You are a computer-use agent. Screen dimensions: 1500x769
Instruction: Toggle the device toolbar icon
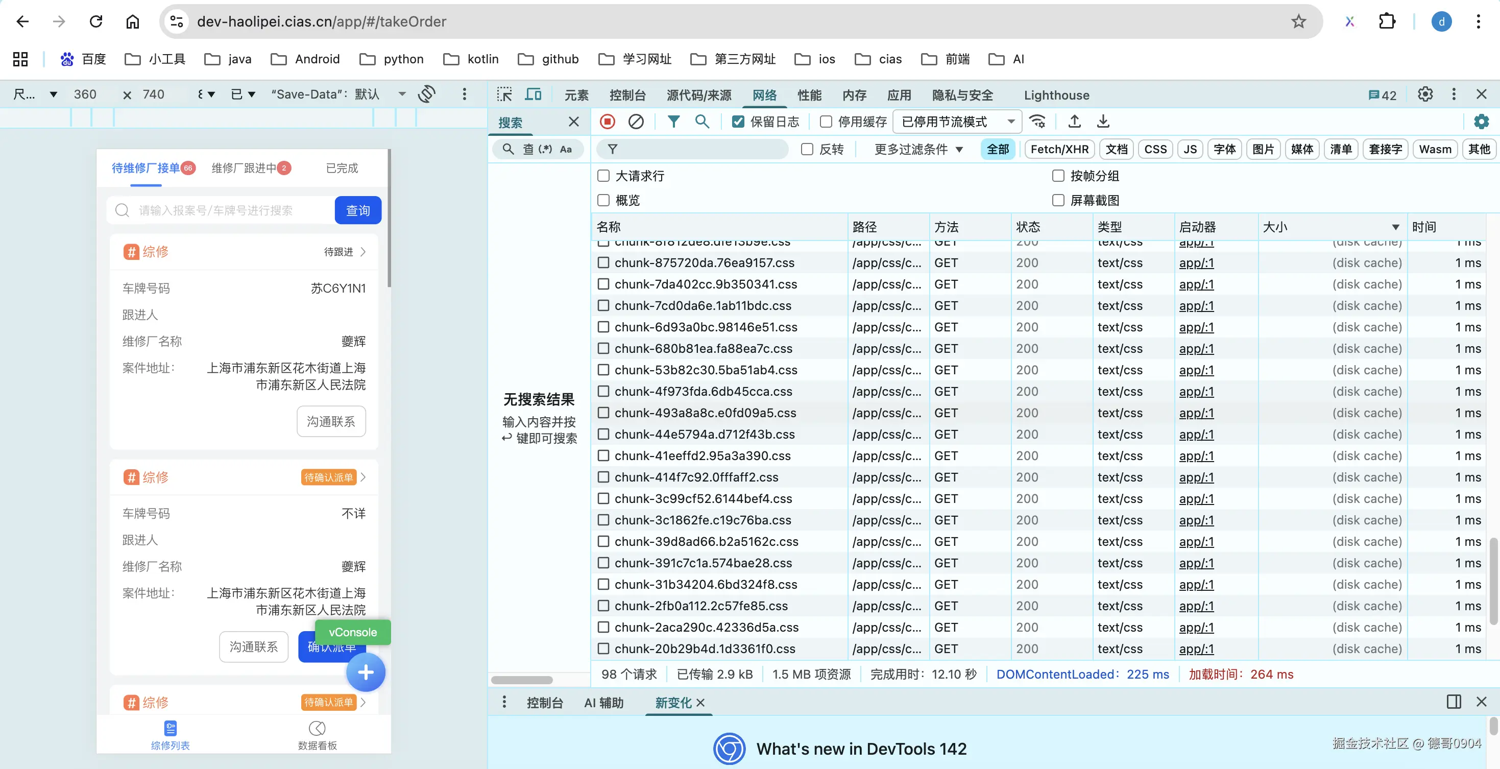point(534,94)
